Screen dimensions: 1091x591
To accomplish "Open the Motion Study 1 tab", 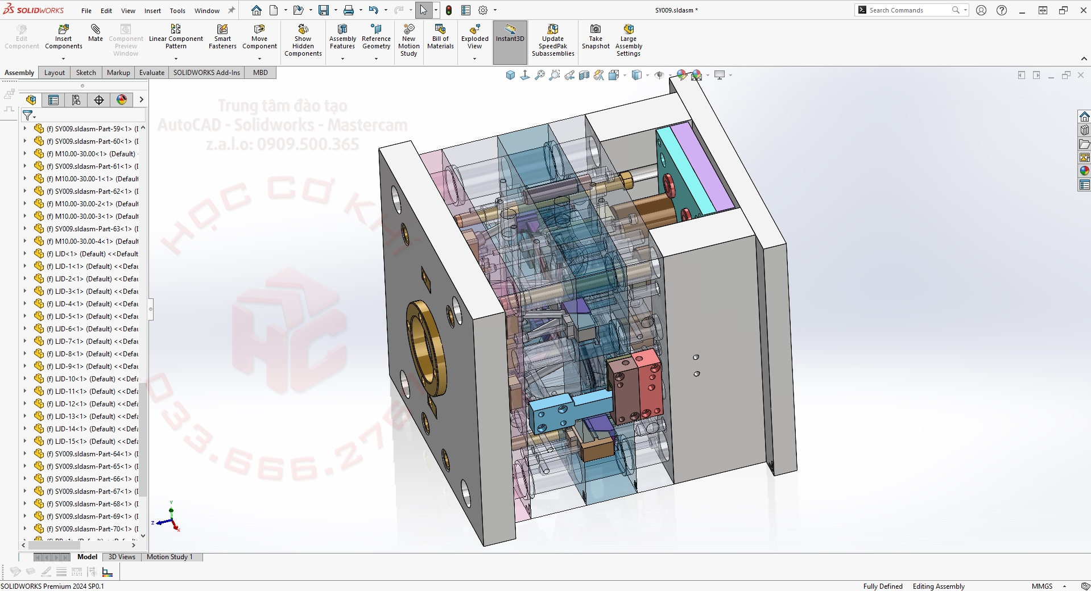I will 170,557.
